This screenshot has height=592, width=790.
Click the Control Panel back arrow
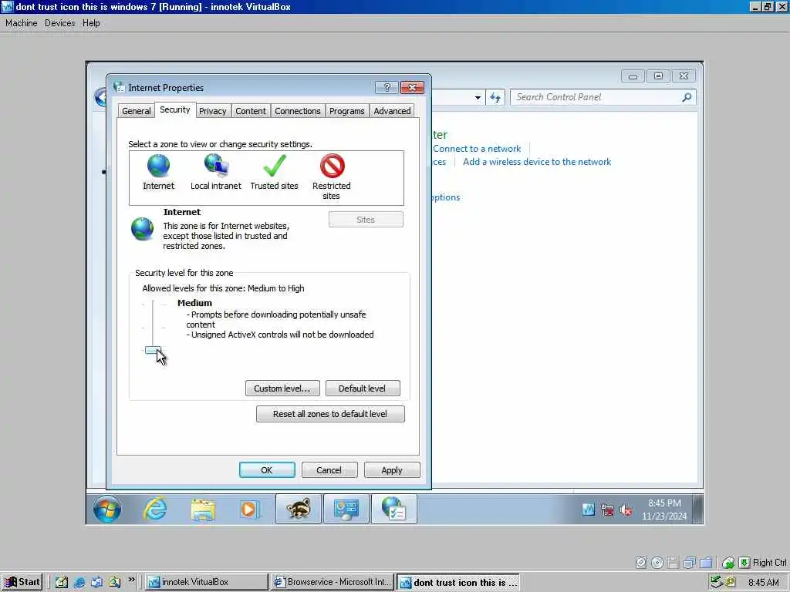pyautogui.click(x=101, y=96)
